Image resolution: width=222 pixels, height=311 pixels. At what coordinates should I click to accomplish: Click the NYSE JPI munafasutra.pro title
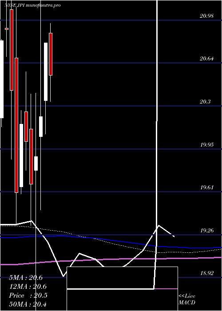32,5
